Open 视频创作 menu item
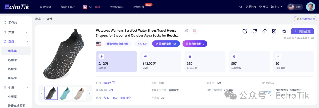The width and height of the screenshot is (319, 108). (x=139, y=7)
